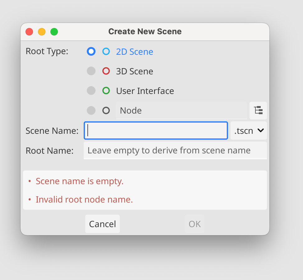Focus the Scene Name input field
This screenshot has height=280, width=303.
click(156, 130)
